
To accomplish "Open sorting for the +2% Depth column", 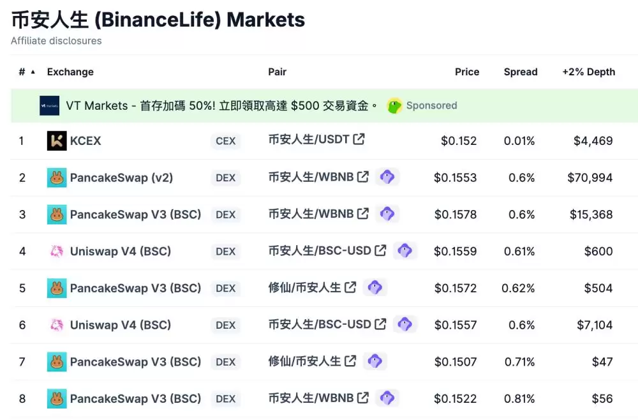I will pos(588,72).
